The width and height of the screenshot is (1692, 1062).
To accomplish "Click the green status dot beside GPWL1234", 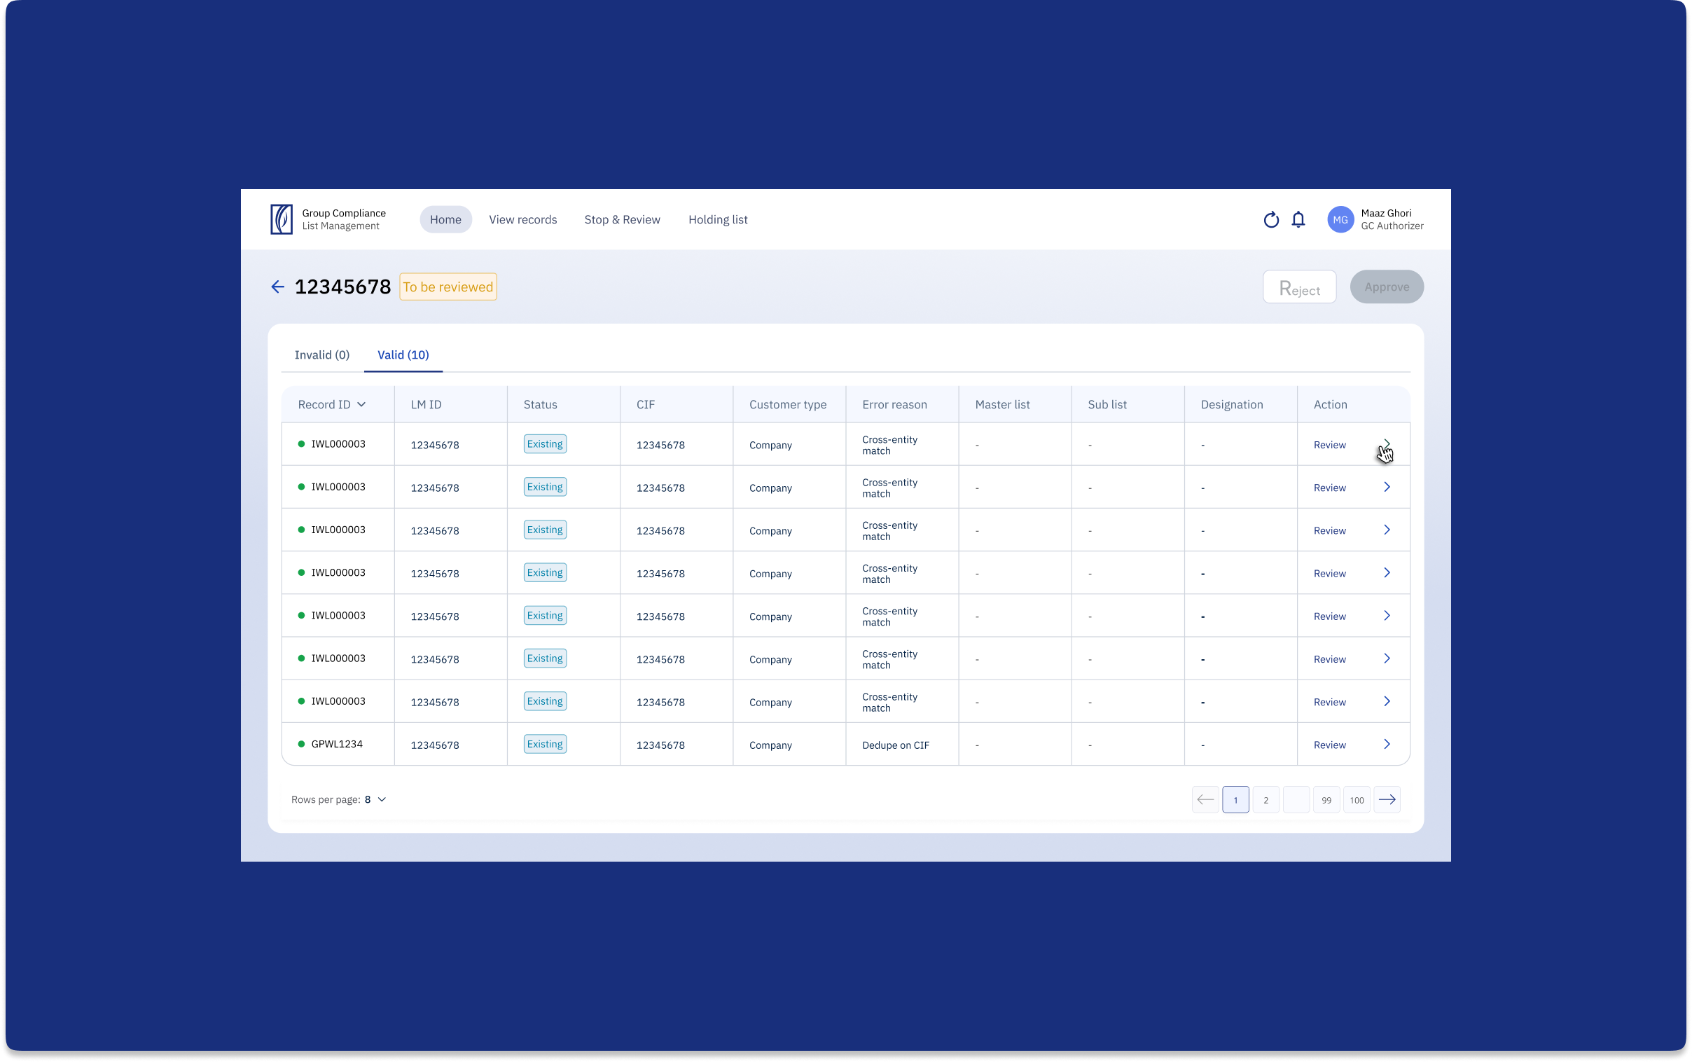I will [x=301, y=744].
